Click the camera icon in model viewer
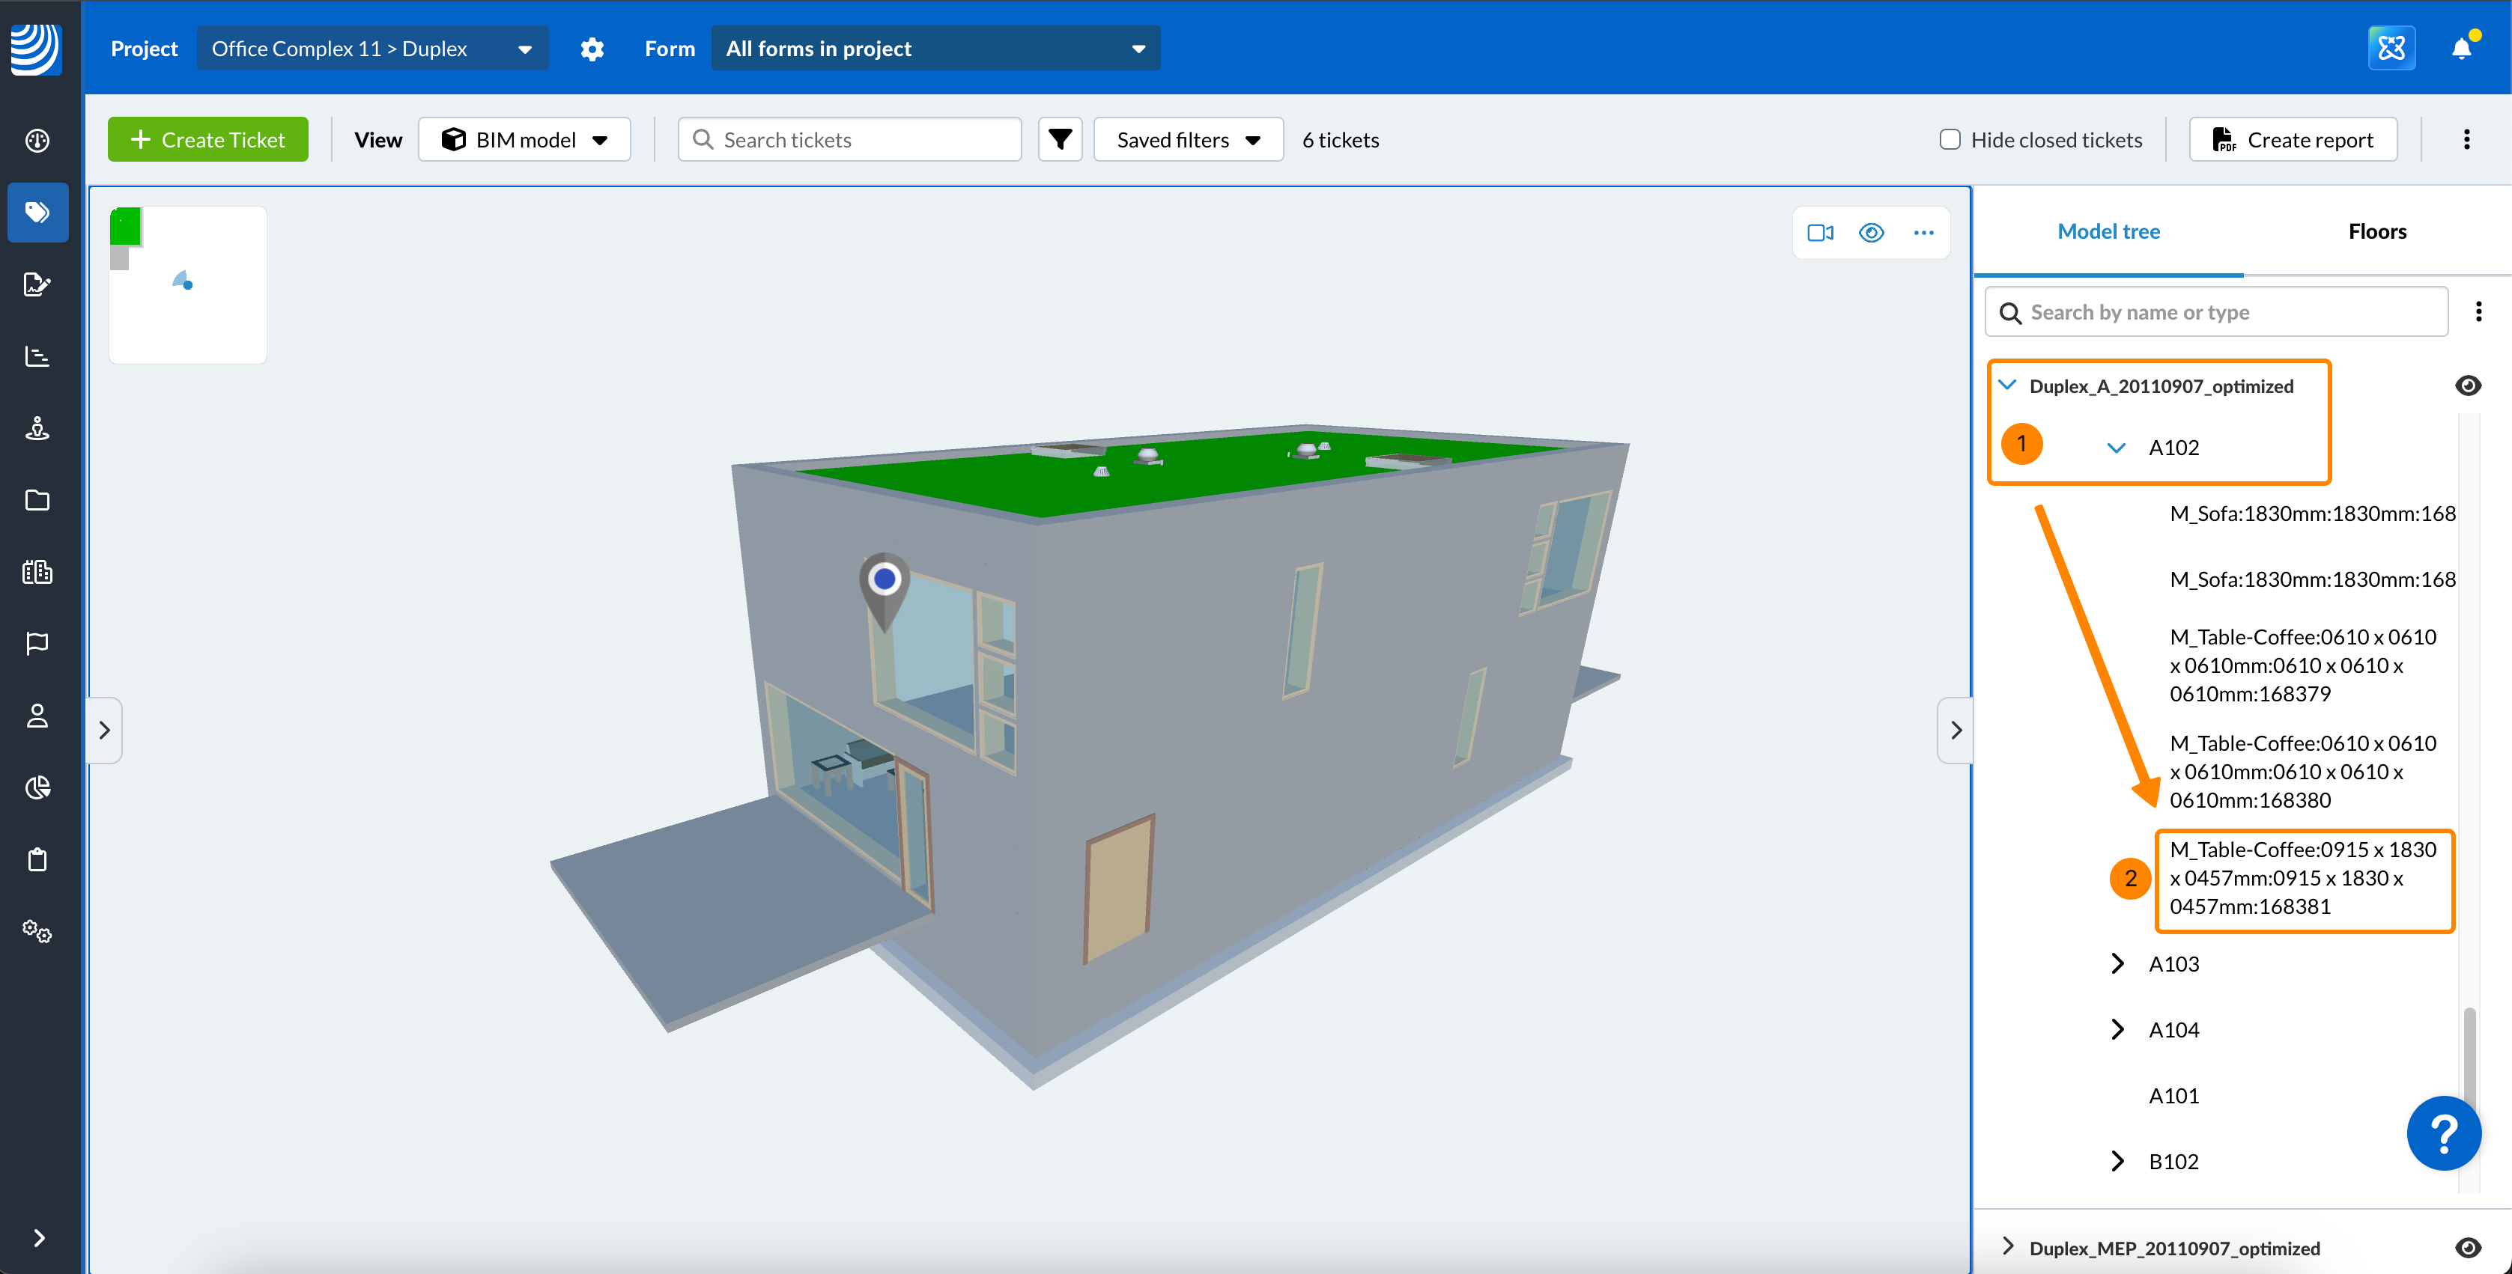This screenshot has width=2512, height=1274. point(1820,233)
